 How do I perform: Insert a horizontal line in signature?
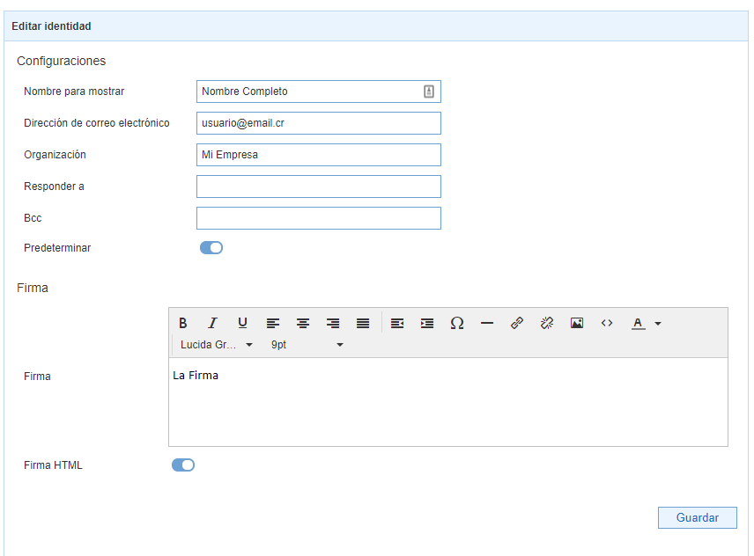click(487, 323)
